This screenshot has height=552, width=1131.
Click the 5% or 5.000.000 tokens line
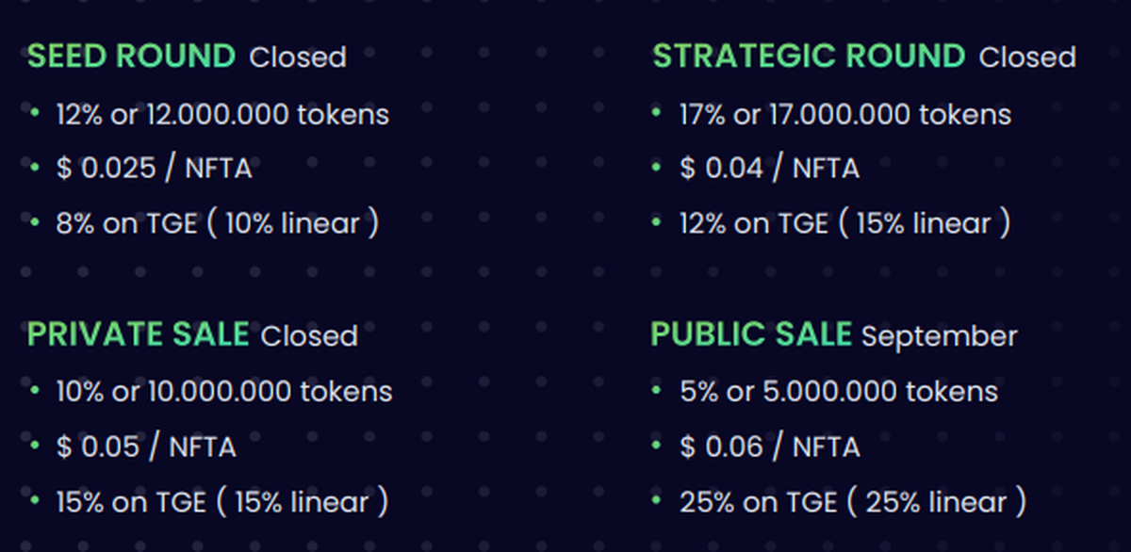(x=839, y=391)
